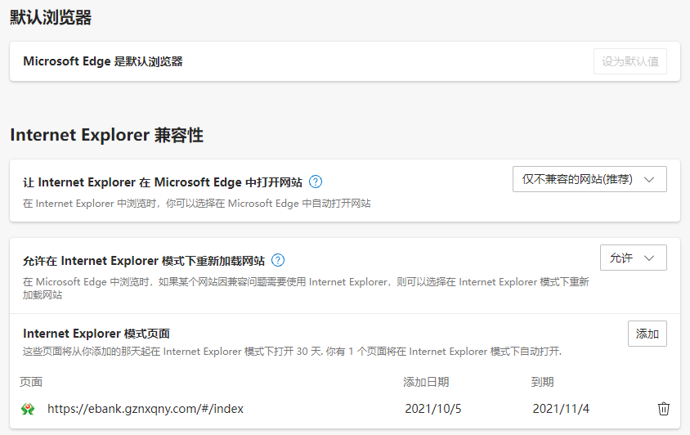
Task: Delete the ebank.gznxqny.com page with trash icon
Action: [x=664, y=409]
